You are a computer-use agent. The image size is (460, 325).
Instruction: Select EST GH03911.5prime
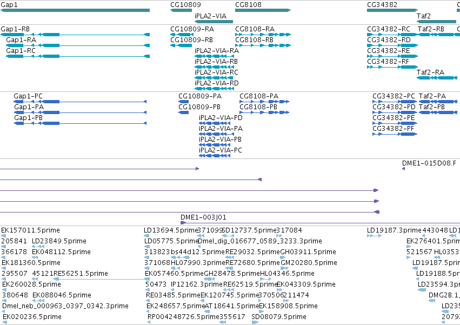coord(283,257)
